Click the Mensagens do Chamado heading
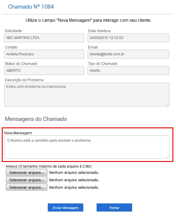This screenshot has height=217, width=176. (x=36, y=119)
